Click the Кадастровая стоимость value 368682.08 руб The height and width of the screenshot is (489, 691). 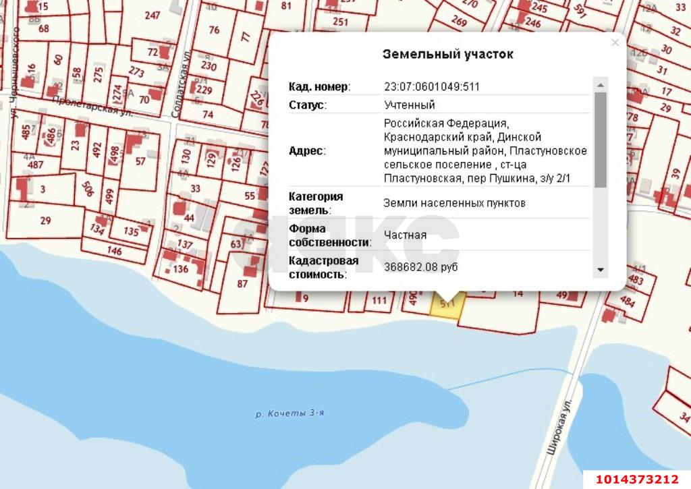[x=420, y=267]
